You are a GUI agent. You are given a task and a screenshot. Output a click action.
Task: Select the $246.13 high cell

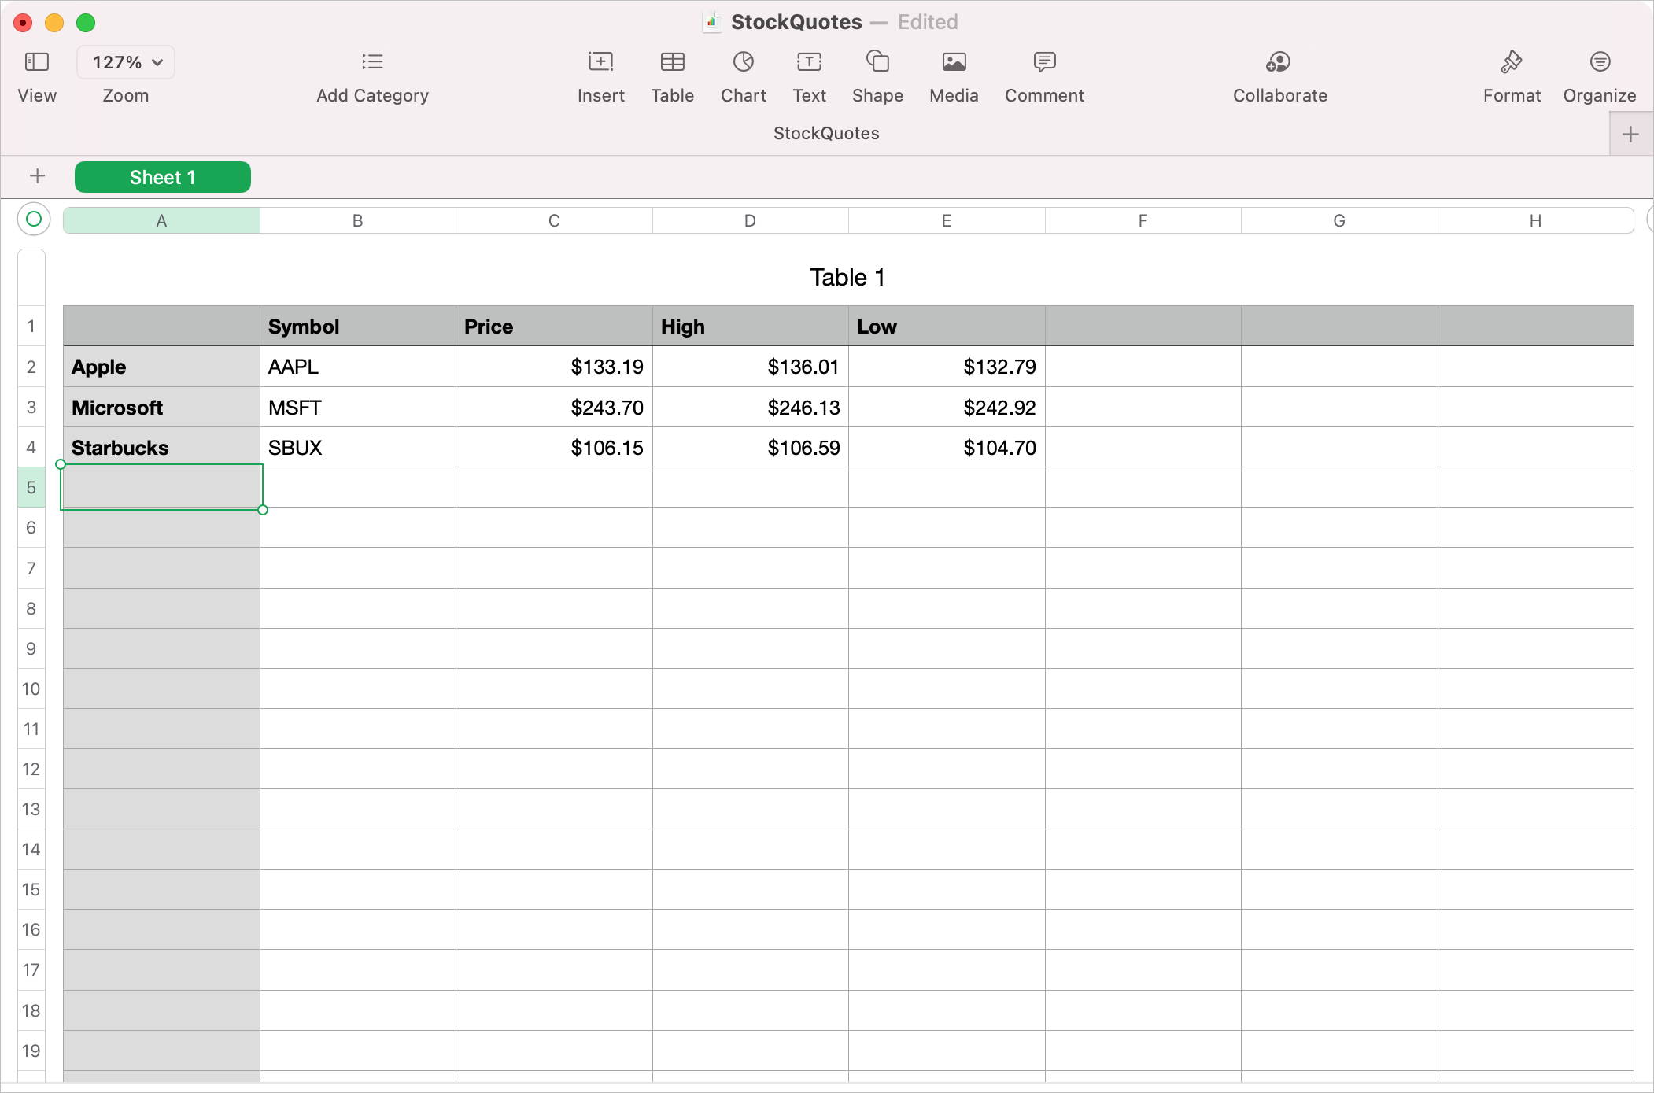tap(751, 407)
